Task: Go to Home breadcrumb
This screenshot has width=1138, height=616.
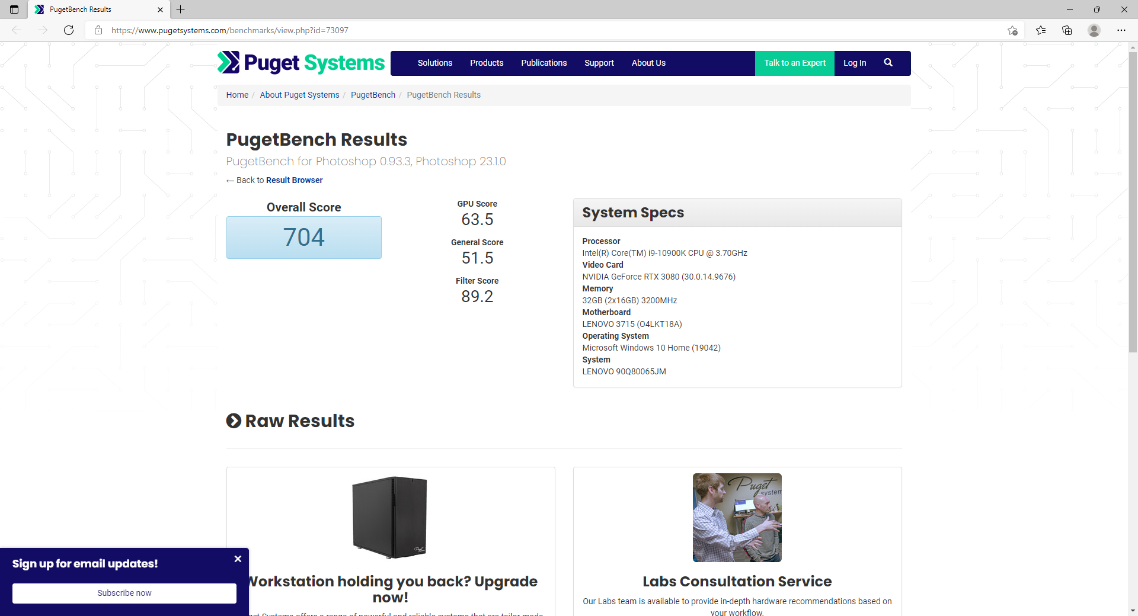Action: click(237, 95)
